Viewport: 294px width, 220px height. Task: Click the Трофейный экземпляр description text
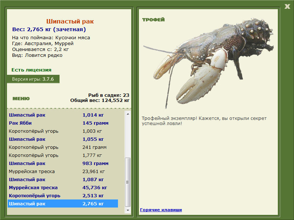204,121
